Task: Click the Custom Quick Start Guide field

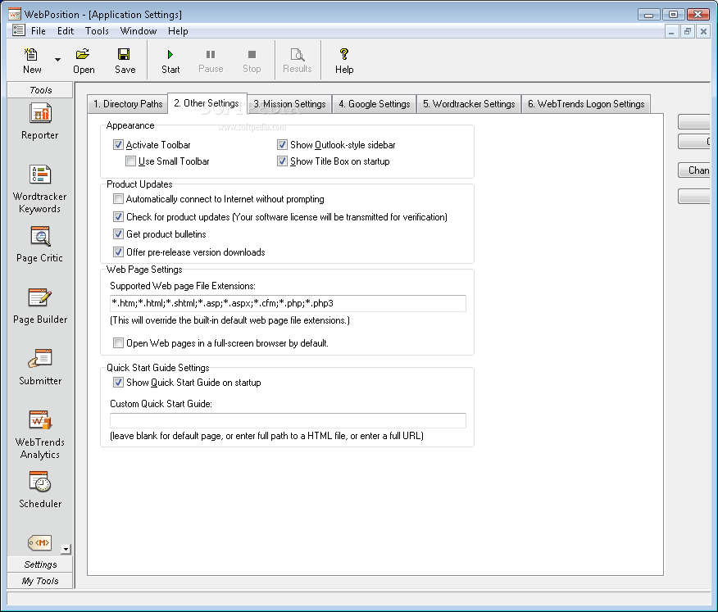Action: point(288,420)
